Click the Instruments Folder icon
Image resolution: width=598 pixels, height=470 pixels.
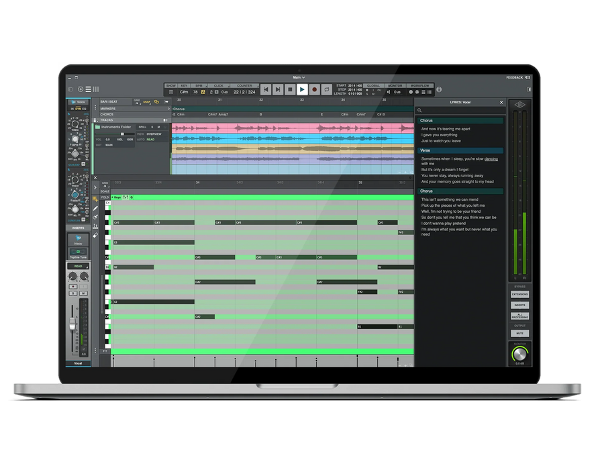coord(97,127)
